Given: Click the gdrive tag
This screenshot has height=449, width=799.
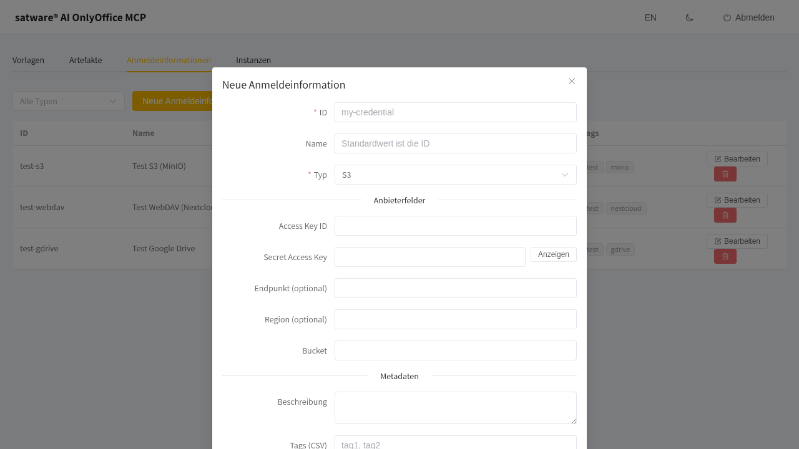Looking at the screenshot, I should click(620, 249).
